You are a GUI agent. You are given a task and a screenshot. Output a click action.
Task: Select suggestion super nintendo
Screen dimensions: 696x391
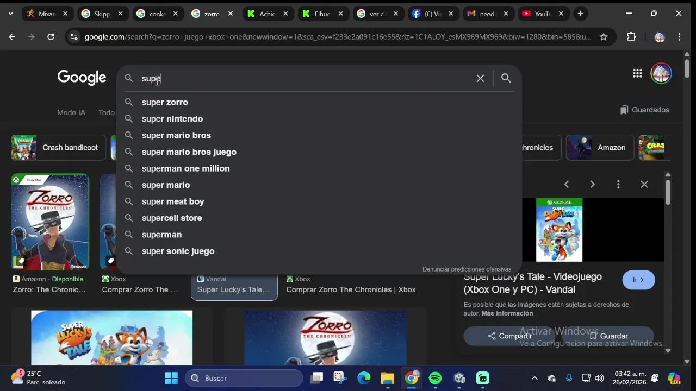(x=318, y=119)
